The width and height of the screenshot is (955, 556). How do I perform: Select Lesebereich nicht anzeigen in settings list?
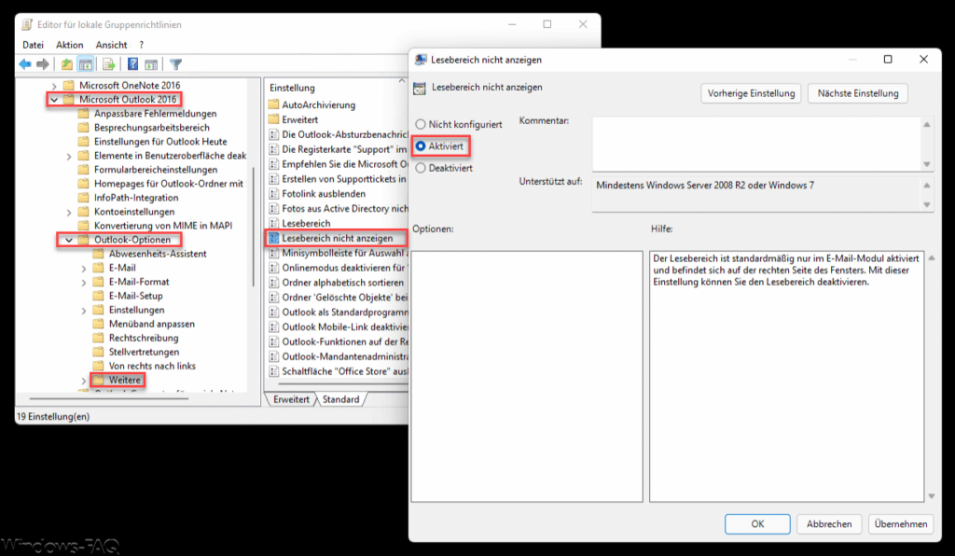tap(338, 238)
